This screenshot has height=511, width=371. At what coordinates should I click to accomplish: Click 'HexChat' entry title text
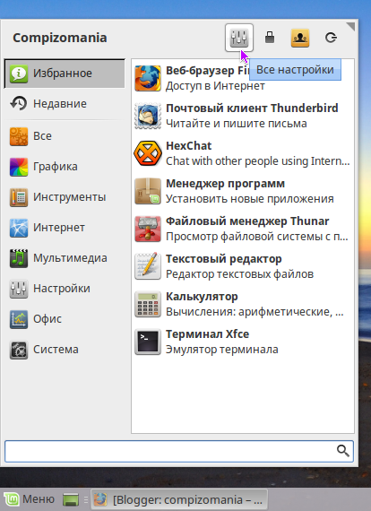(x=189, y=146)
